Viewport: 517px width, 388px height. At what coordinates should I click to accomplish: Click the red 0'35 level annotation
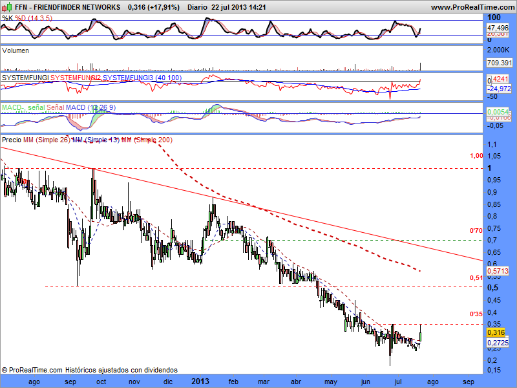point(476,314)
